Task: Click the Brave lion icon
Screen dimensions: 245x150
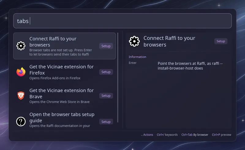Action: [21, 96]
